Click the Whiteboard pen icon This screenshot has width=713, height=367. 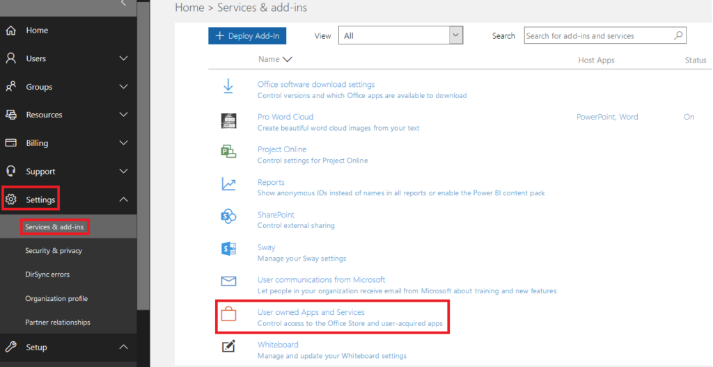(x=228, y=347)
